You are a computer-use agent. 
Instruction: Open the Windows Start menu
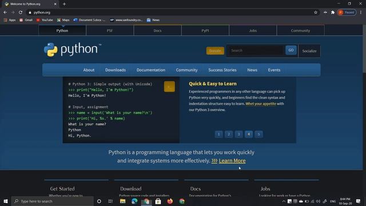[x=6, y=201]
